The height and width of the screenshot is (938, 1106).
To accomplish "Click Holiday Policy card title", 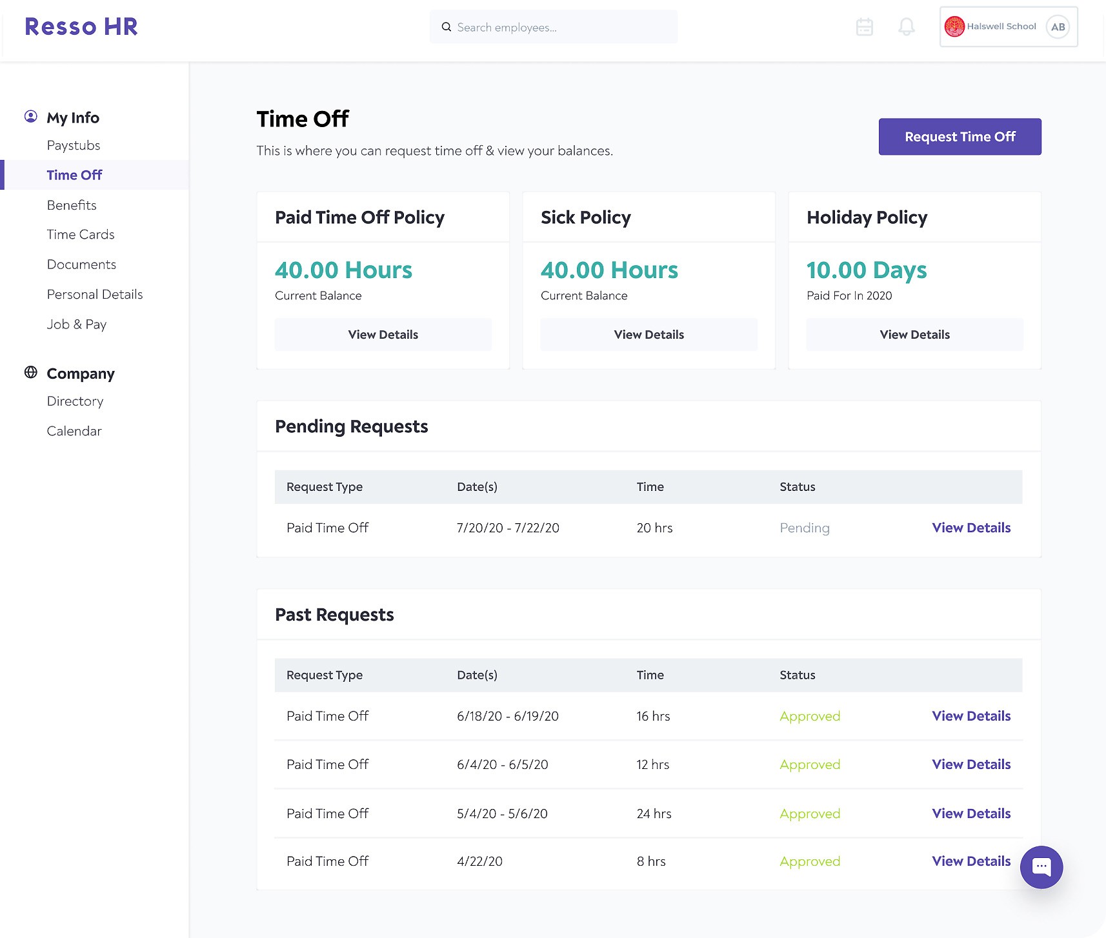I will [x=867, y=217].
